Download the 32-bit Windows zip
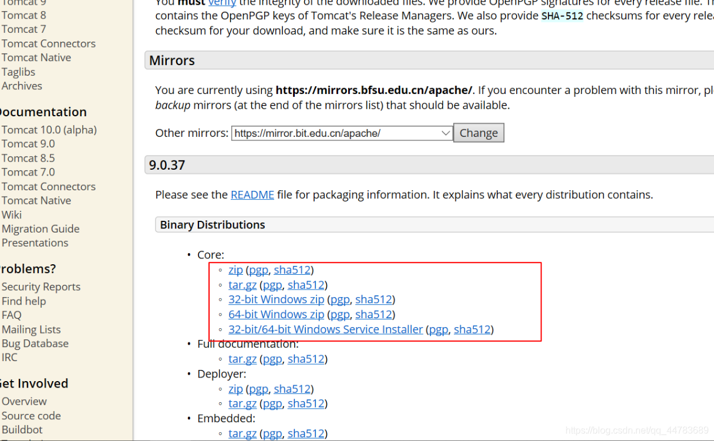 point(276,299)
